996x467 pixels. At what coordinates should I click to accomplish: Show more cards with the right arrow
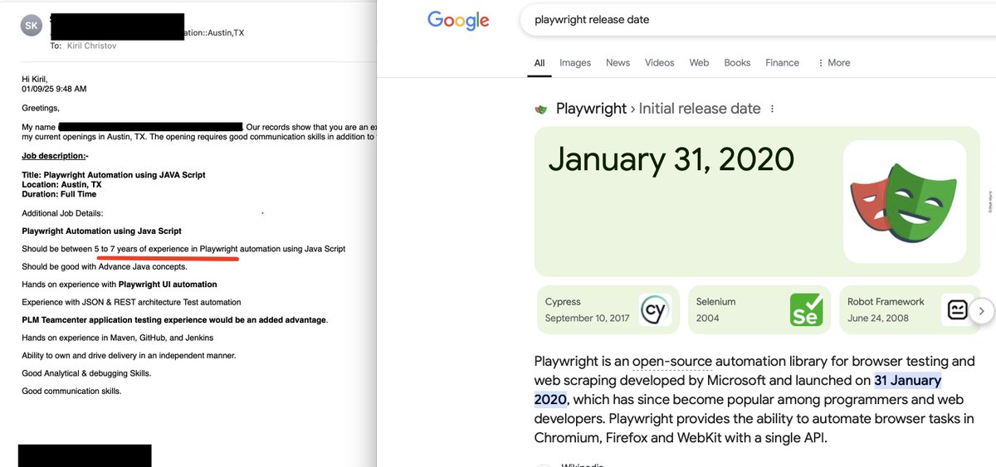[x=981, y=311]
